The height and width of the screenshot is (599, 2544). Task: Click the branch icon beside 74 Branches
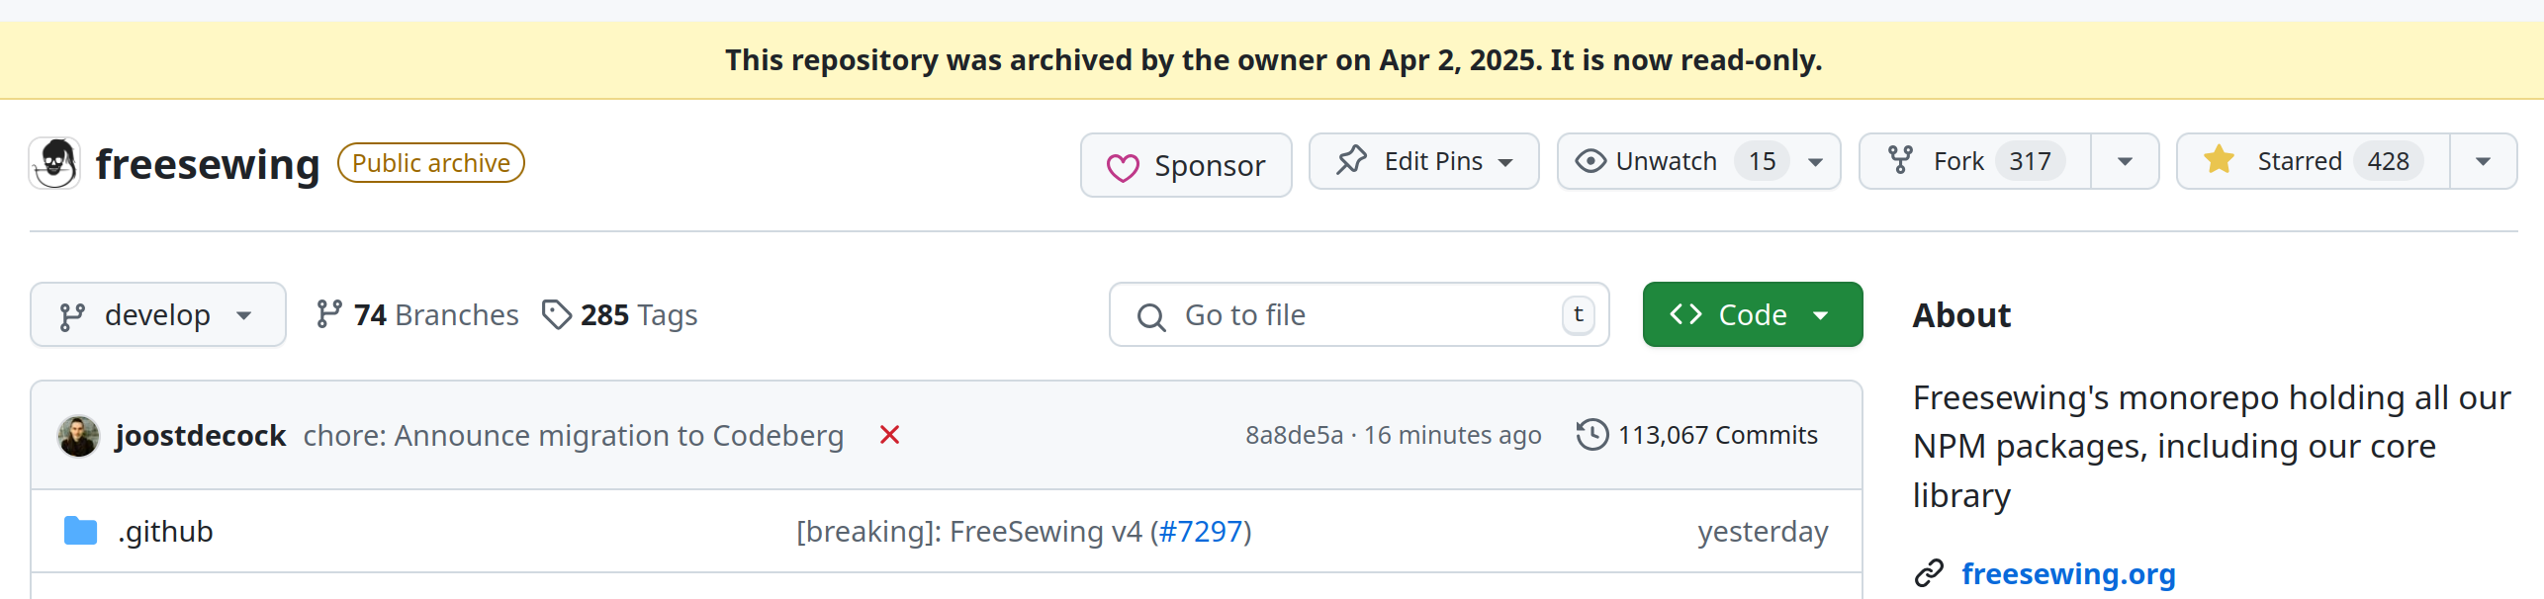pyautogui.click(x=329, y=314)
